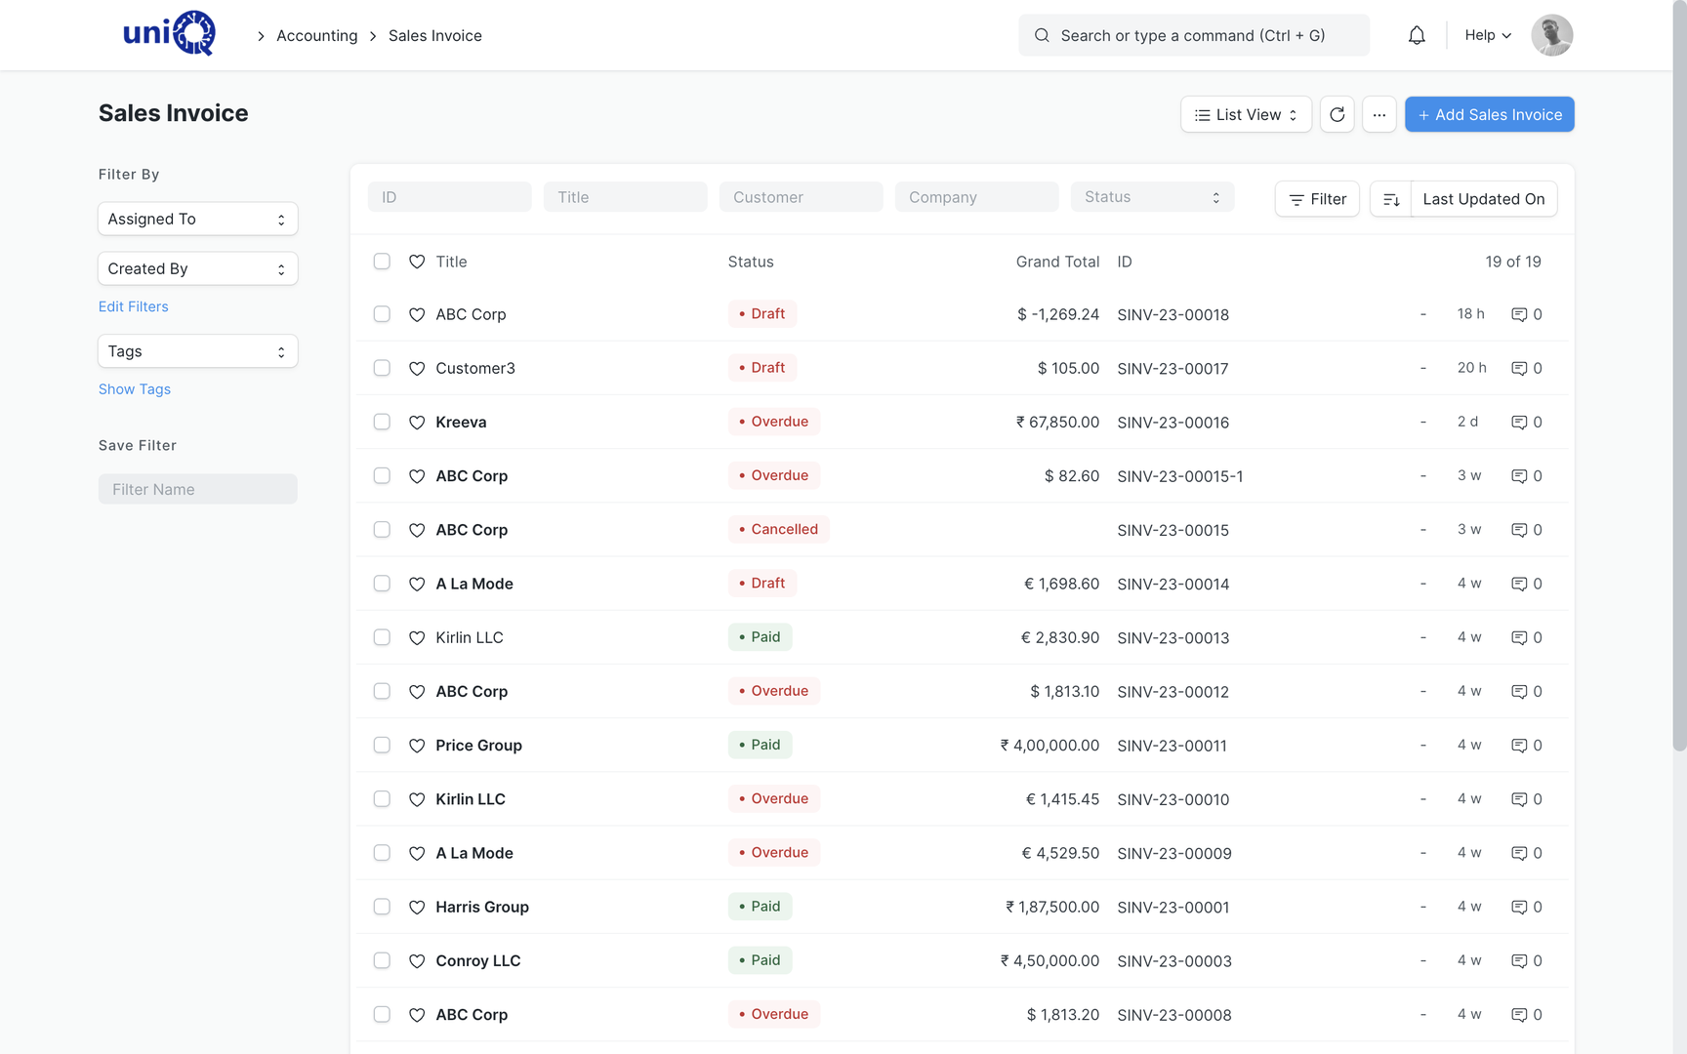Expand Tags filter dropdown
The width and height of the screenshot is (1687, 1054).
pos(197,351)
